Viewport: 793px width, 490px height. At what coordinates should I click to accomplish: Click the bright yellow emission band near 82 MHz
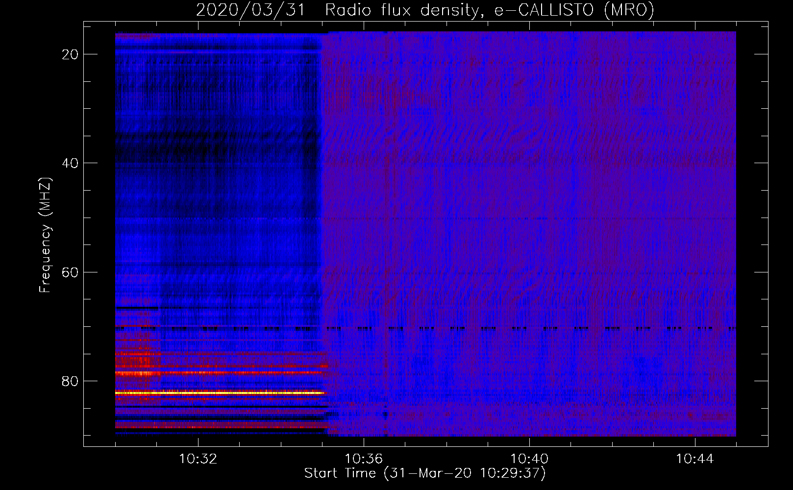pos(221,393)
